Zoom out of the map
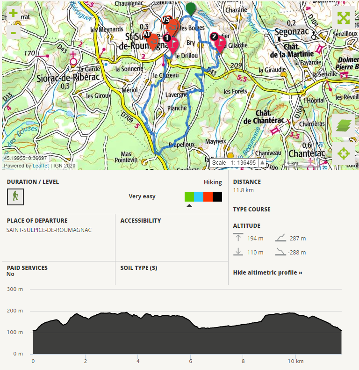 point(13,32)
